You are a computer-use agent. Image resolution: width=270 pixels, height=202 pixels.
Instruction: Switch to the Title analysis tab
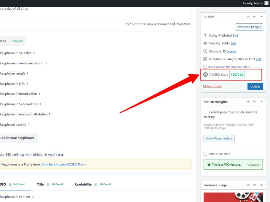tap(50, 184)
